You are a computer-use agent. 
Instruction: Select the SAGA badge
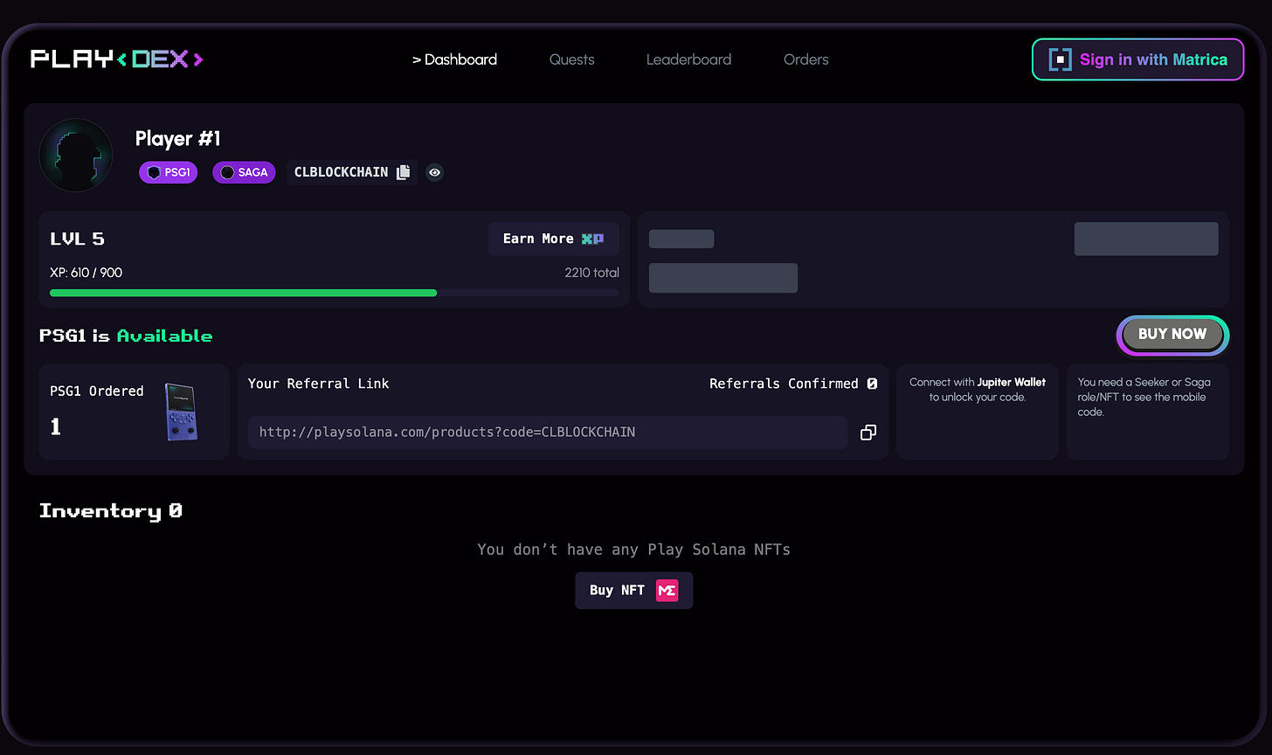pyautogui.click(x=244, y=172)
